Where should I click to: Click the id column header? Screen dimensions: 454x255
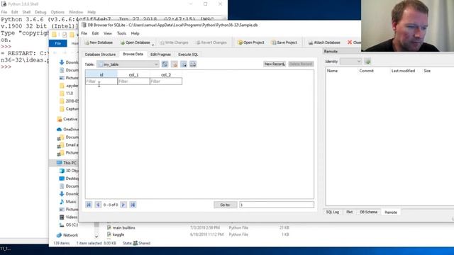point(101,74)
